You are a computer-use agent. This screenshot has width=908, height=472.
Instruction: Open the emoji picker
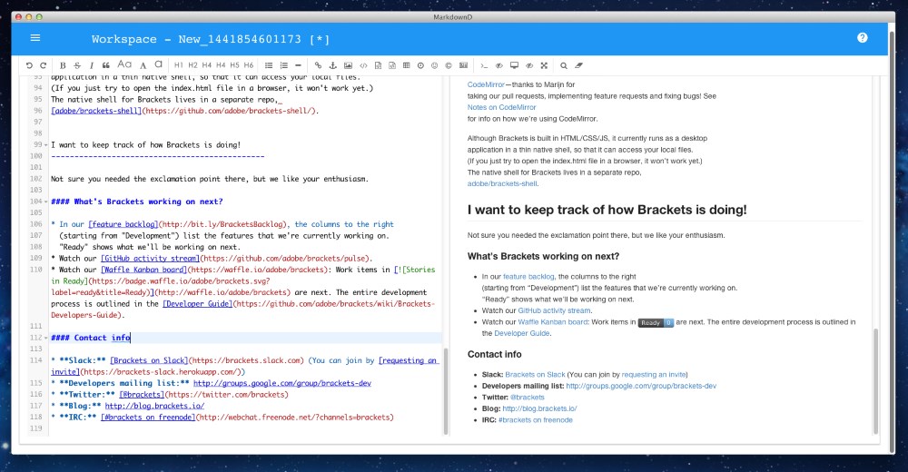coord(434,65)
